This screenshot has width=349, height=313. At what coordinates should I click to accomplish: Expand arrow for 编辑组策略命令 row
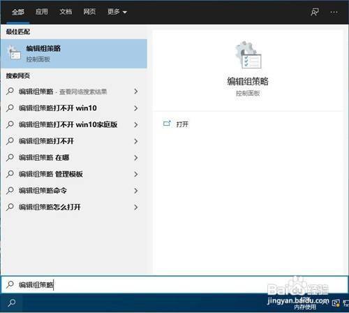click(x=136, y=191)
